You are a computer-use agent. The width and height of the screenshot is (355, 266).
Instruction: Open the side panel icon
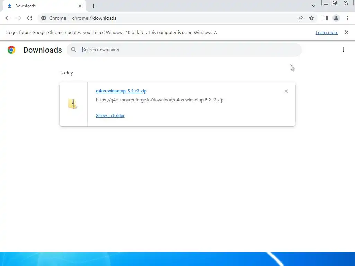325,18
